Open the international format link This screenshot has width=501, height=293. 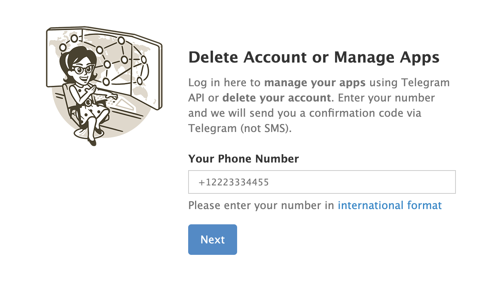click(x=390, y=206)
